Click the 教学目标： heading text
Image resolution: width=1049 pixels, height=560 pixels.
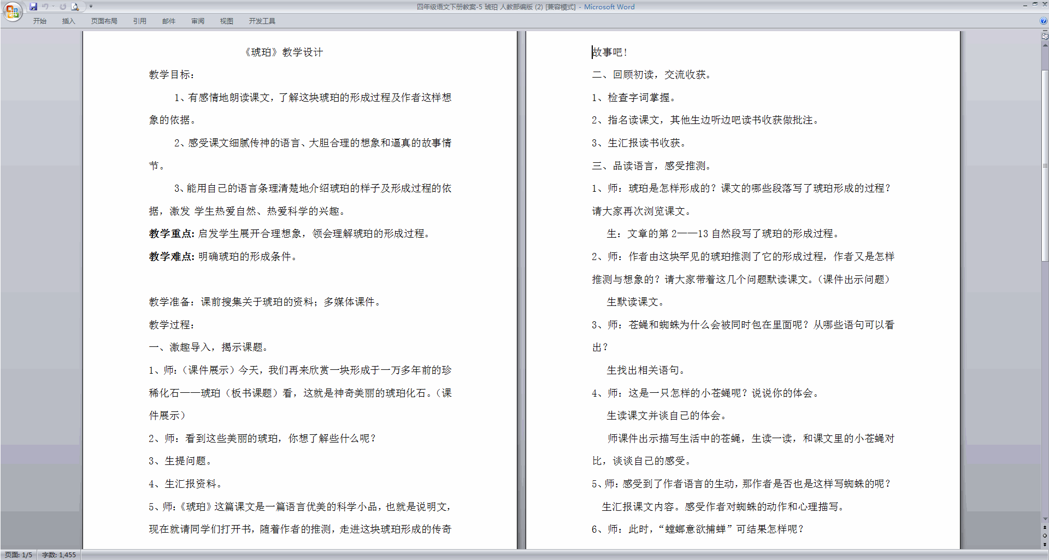(172, 75)
